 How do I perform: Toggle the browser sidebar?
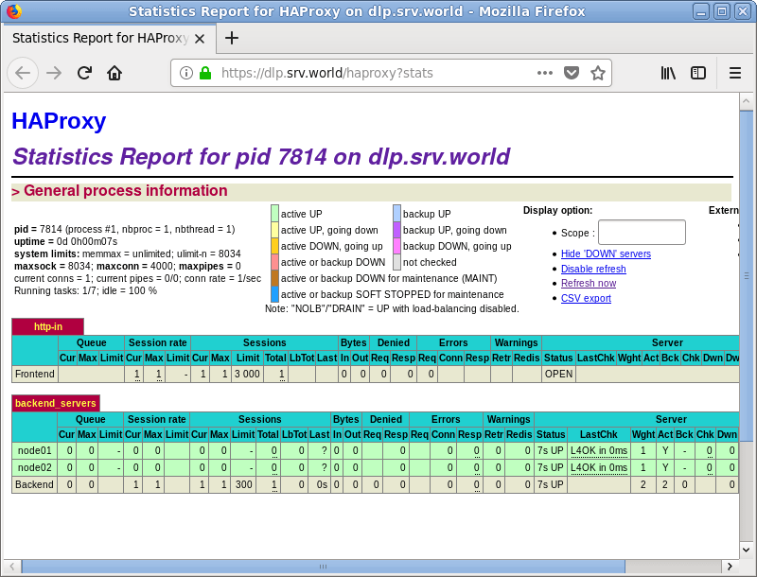(x=699, y=73)
